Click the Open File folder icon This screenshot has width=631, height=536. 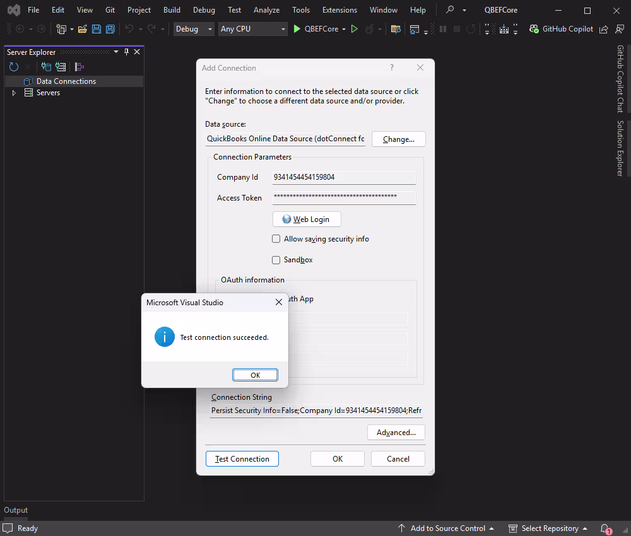pyautogui.click(x=83, y=29)
